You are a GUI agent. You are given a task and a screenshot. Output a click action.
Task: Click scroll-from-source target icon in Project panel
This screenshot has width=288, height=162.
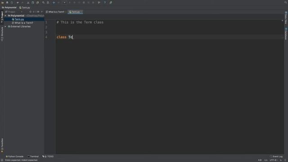31,12
